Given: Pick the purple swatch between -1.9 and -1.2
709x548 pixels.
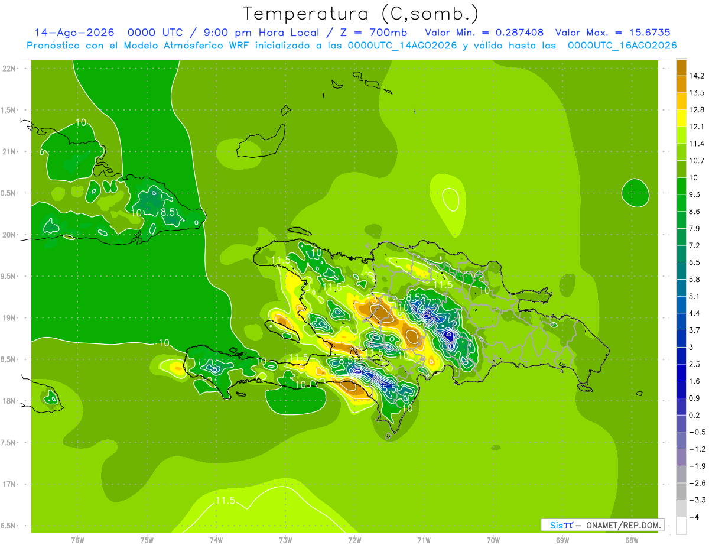Looking at the screenshot, I should coord(681,457).
